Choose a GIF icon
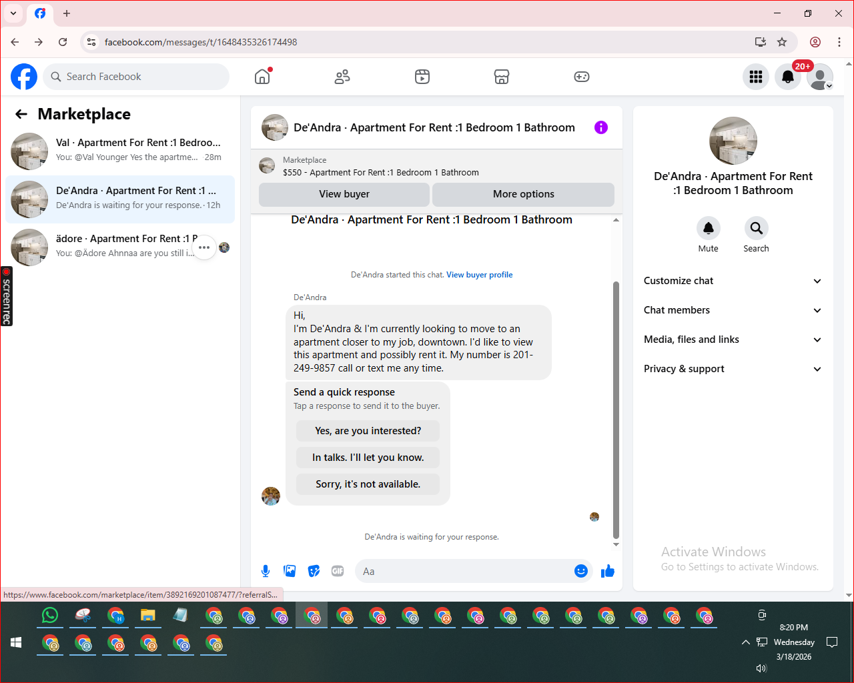 pos(338,571)
